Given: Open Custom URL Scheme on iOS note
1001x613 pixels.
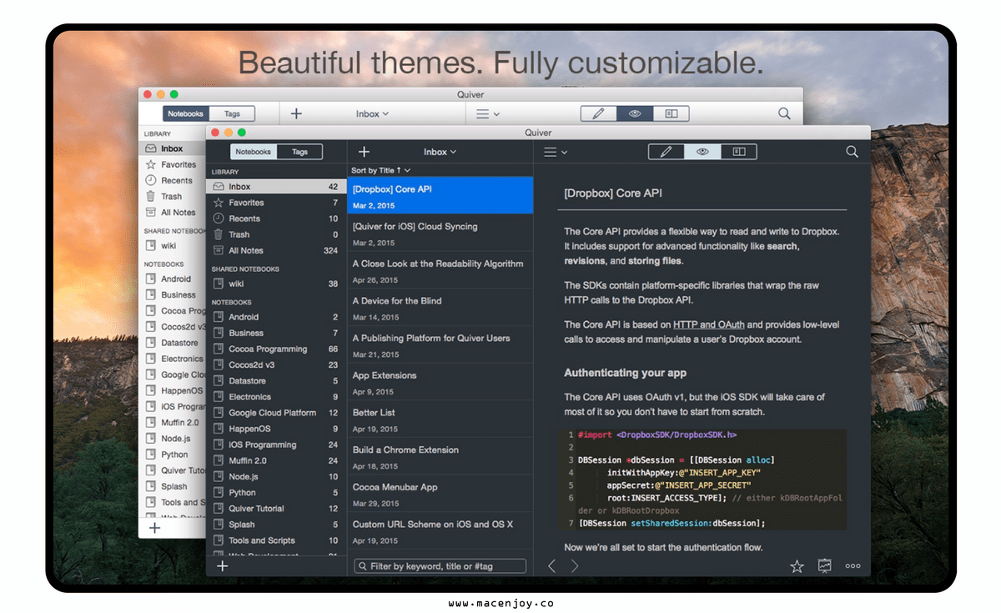Looking at the screenshot, I should click(x=440, y=530).
